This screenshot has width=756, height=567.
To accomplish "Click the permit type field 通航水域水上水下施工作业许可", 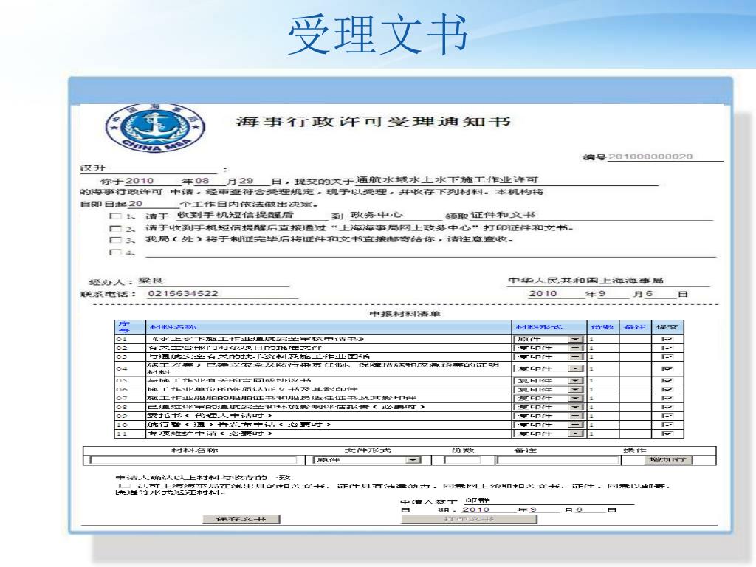I will [x=506, y=180].
